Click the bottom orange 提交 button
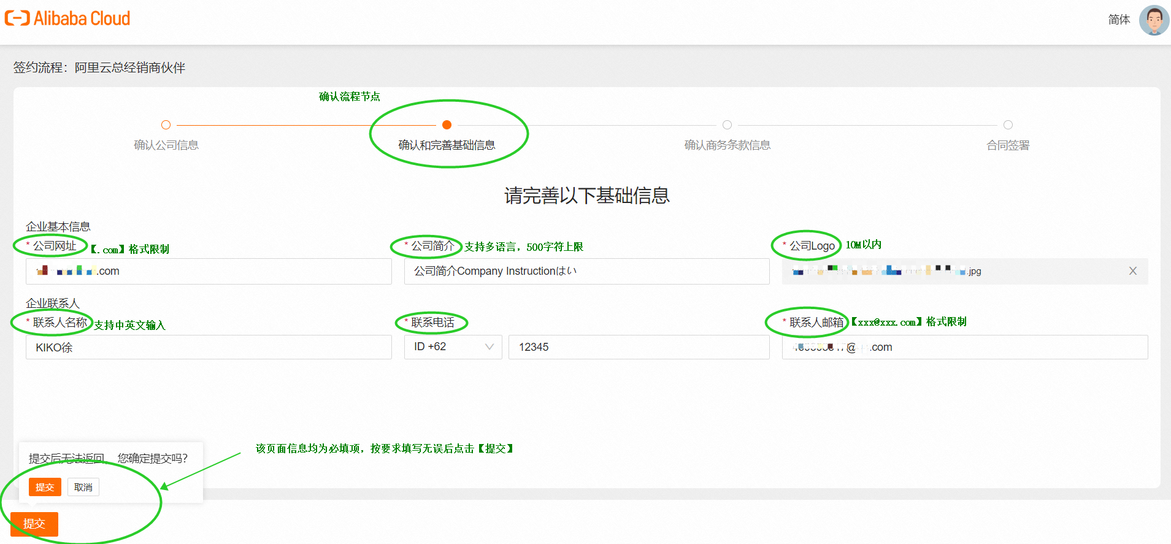 (34, 524)
